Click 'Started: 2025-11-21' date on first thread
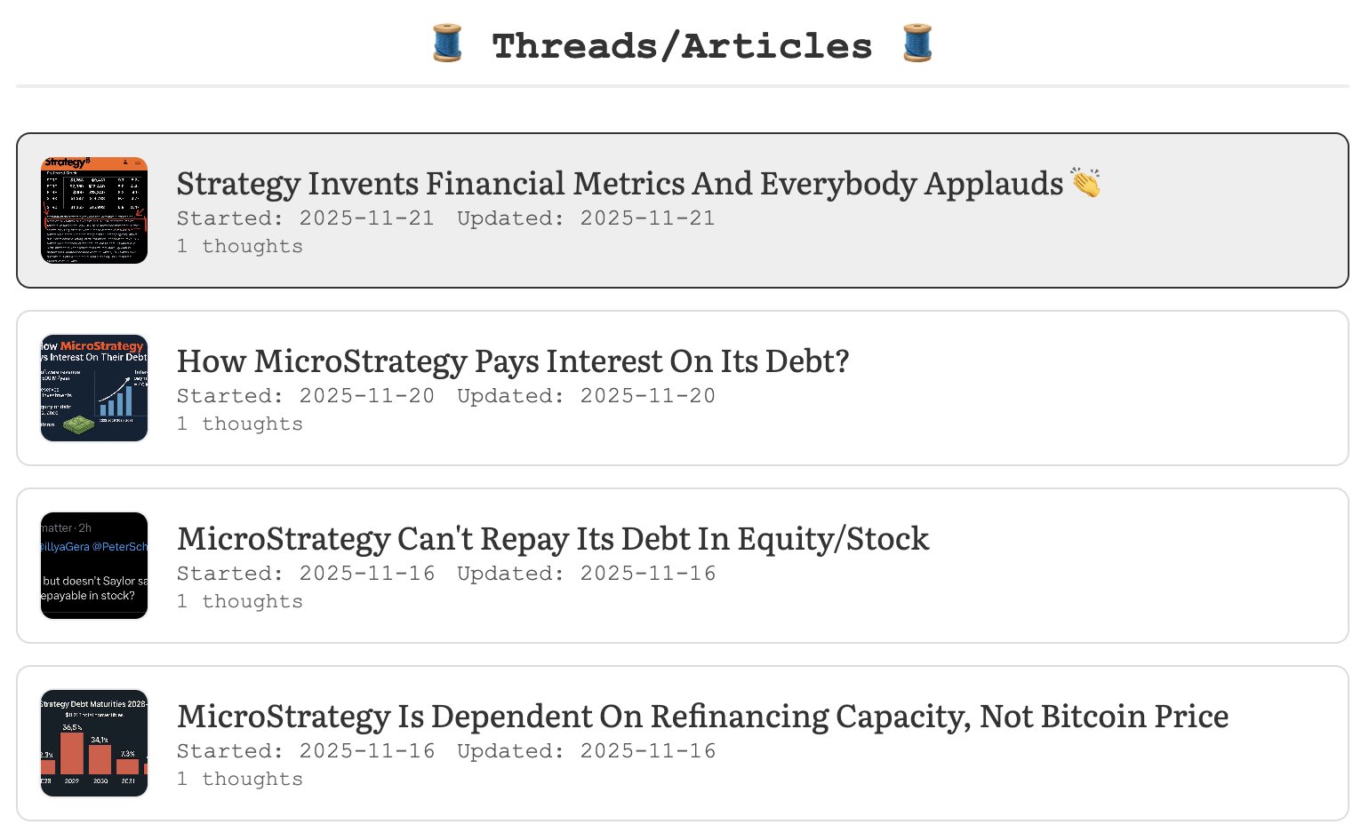This screenshot has height=840, width=1369. [x=305, y=218]
